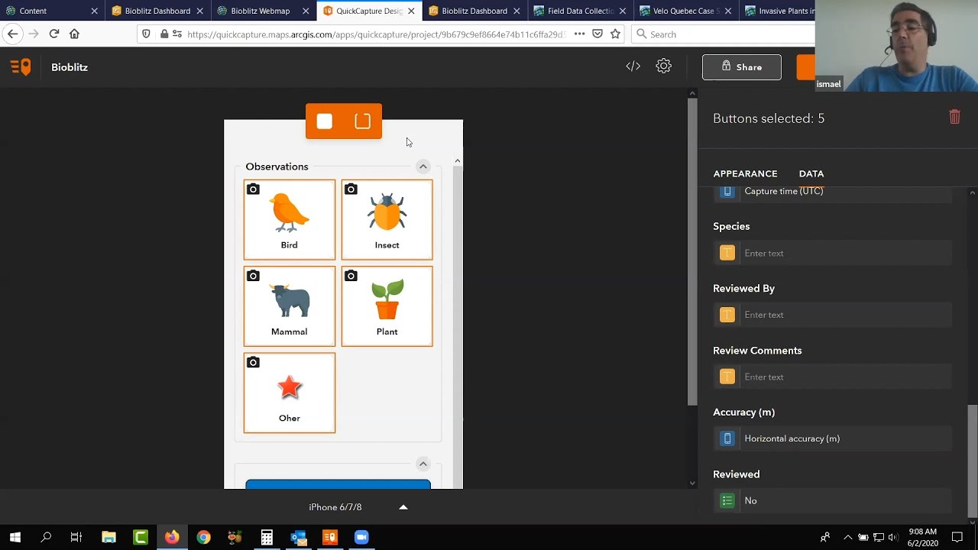This screenshot has width=978, height=550.
Task: Click the right data panel scrollbar thumb
Action: (972, 461)
